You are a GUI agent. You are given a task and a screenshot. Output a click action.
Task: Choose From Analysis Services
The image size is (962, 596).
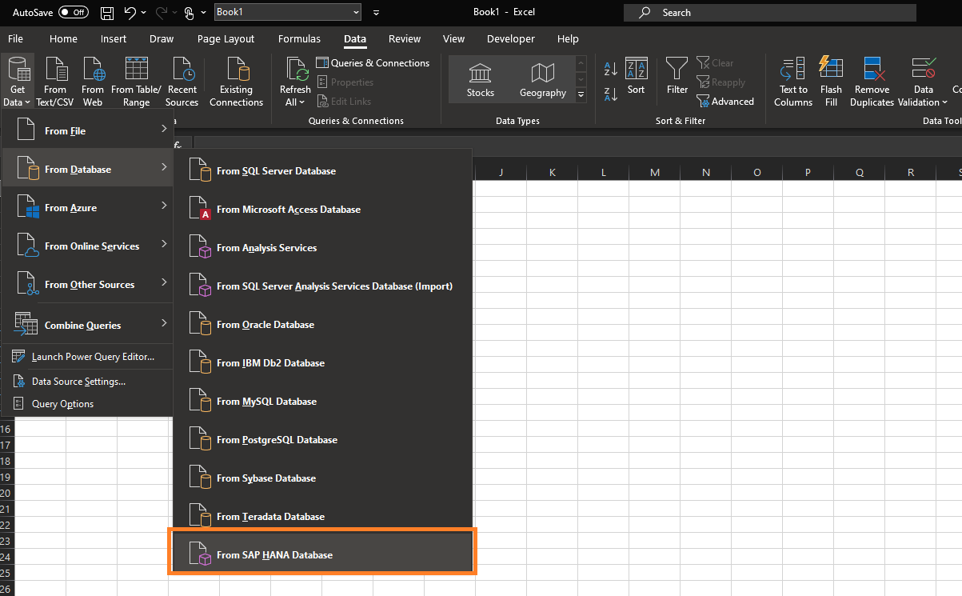(322, 248)
